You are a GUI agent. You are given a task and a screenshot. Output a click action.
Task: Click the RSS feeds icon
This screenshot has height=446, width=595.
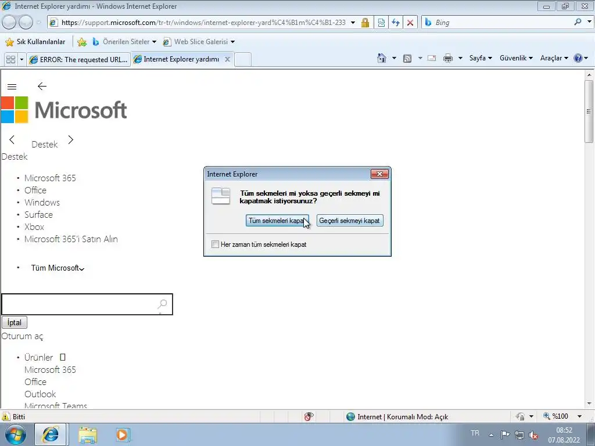pyautogui.click(x=407, y=59)
